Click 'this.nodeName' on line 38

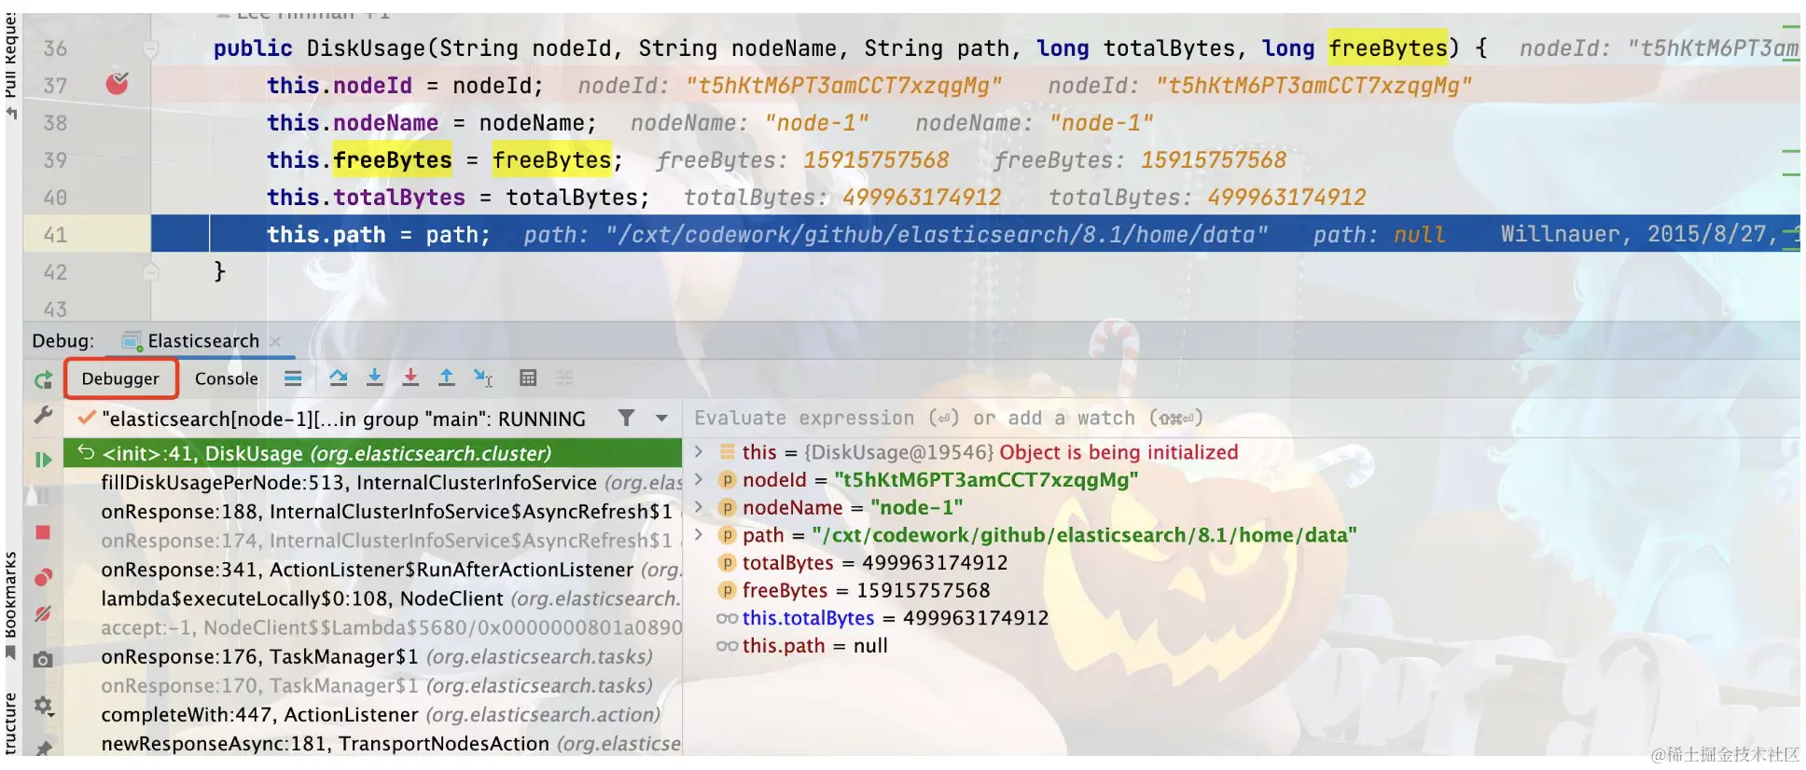pyautogui.click(x=353, y=123)
